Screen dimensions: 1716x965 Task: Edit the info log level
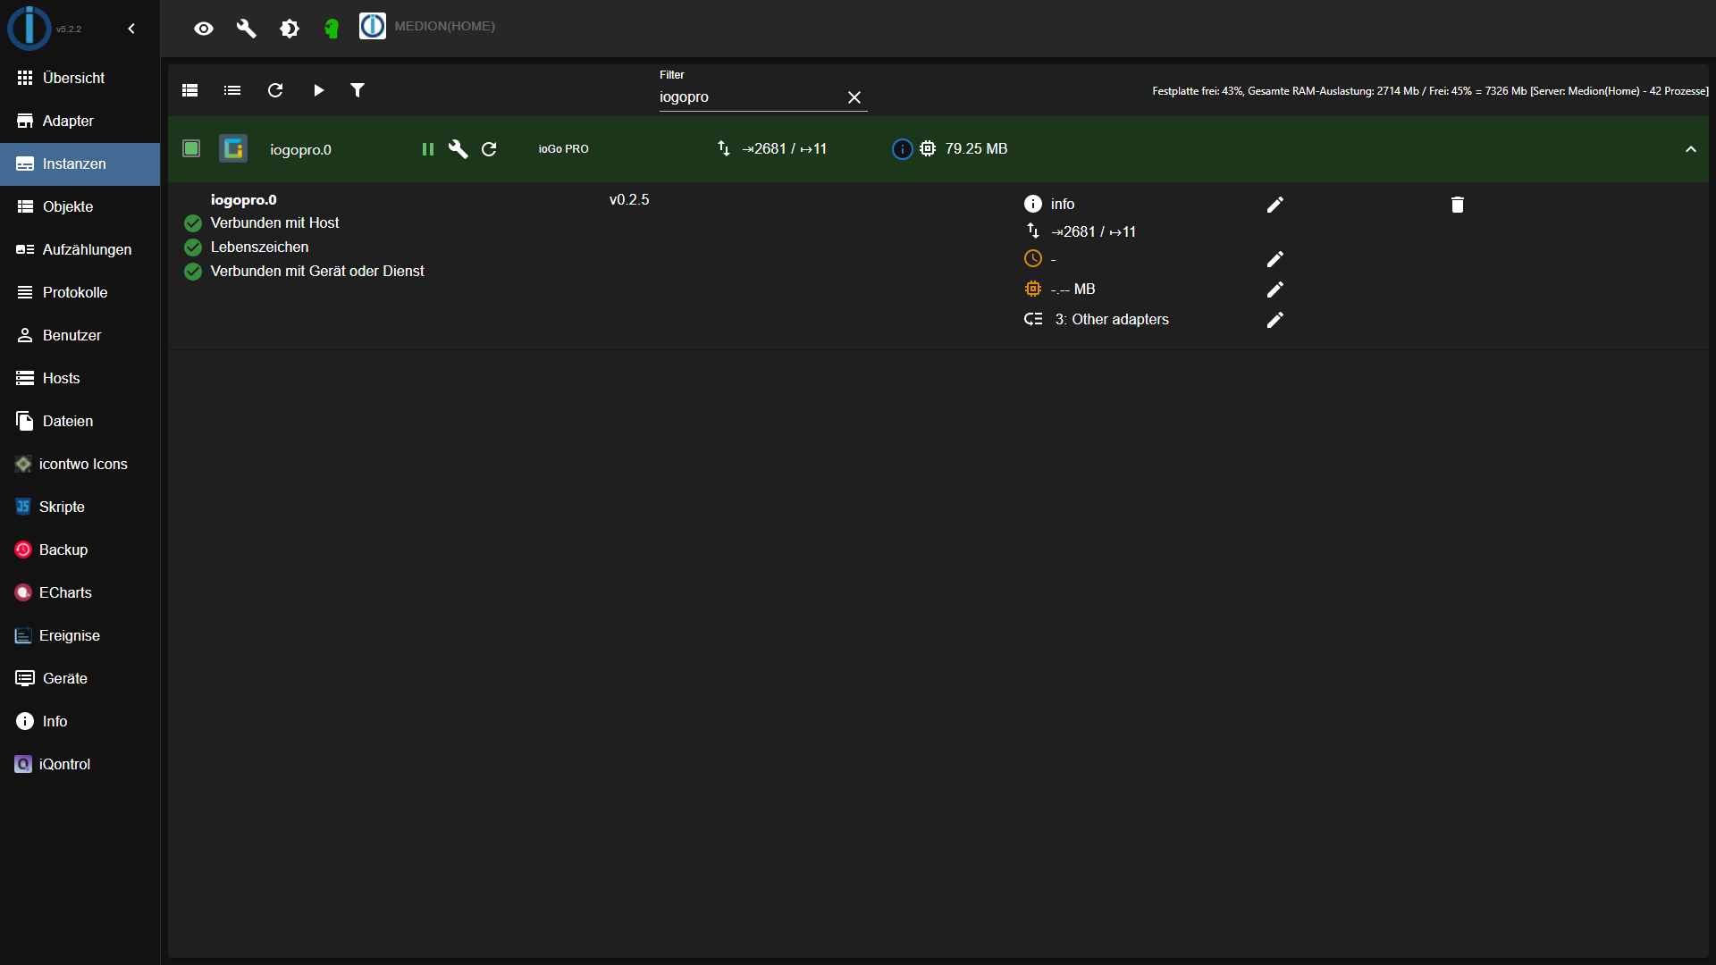point(1275,205)
